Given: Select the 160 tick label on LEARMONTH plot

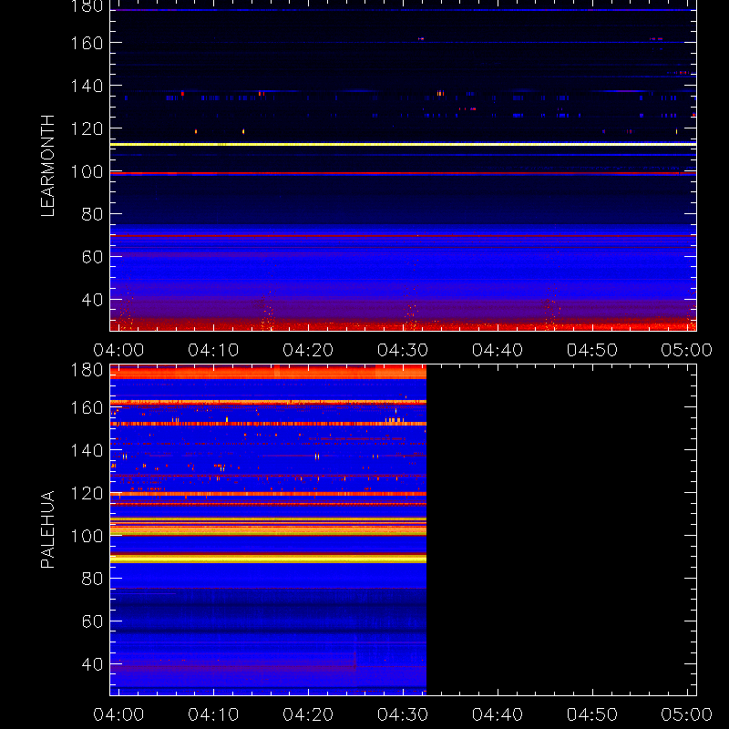Looking at the screenshot, I should coord(87,43).
